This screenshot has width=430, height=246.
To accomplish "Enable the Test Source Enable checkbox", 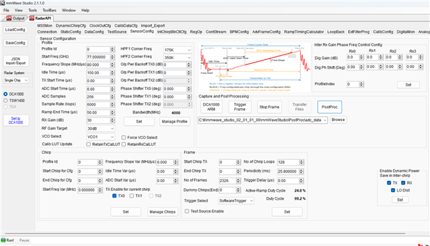I will coord(187,211).
